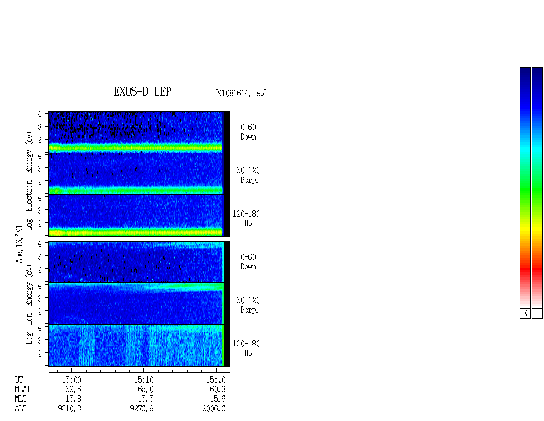Click the 15:20 UT time label
Screen dimensions: 544x421
[216, 380]
